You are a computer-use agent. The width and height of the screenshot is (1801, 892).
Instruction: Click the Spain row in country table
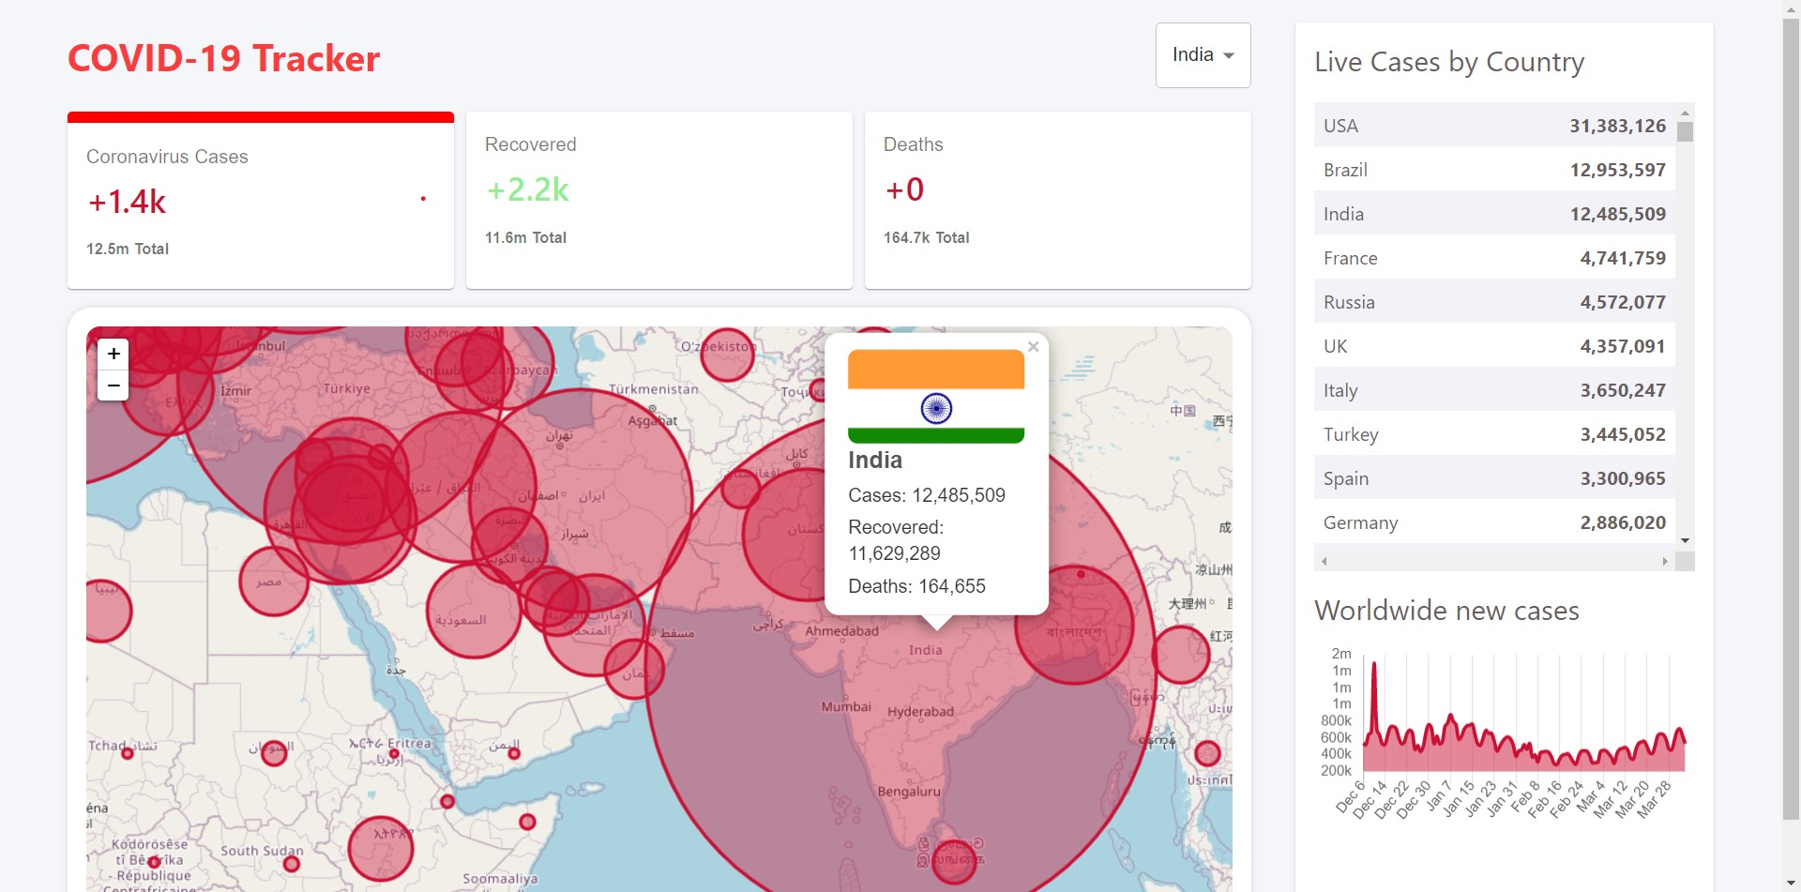1494,478
